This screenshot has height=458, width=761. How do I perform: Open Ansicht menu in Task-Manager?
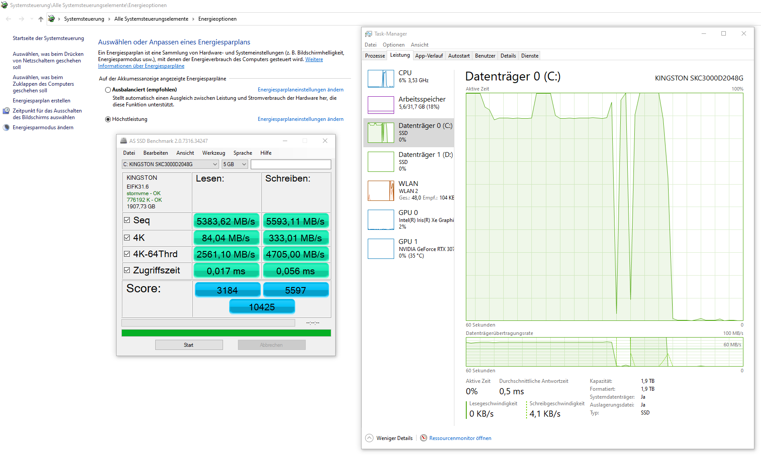(419, 45)
